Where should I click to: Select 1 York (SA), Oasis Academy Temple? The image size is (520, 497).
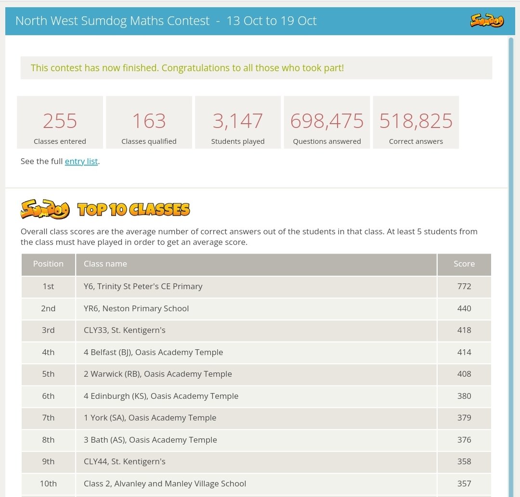150,418
